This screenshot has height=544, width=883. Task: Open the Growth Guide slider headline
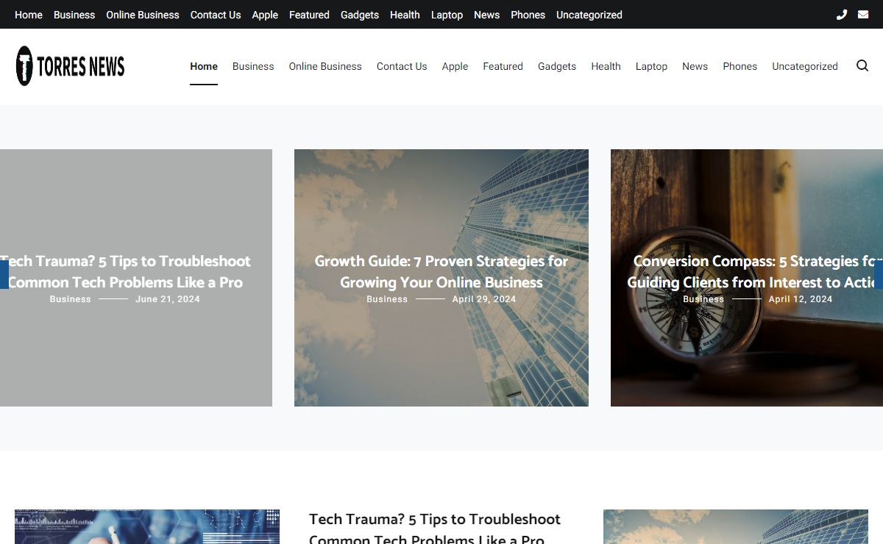click(x=441, y=271)
